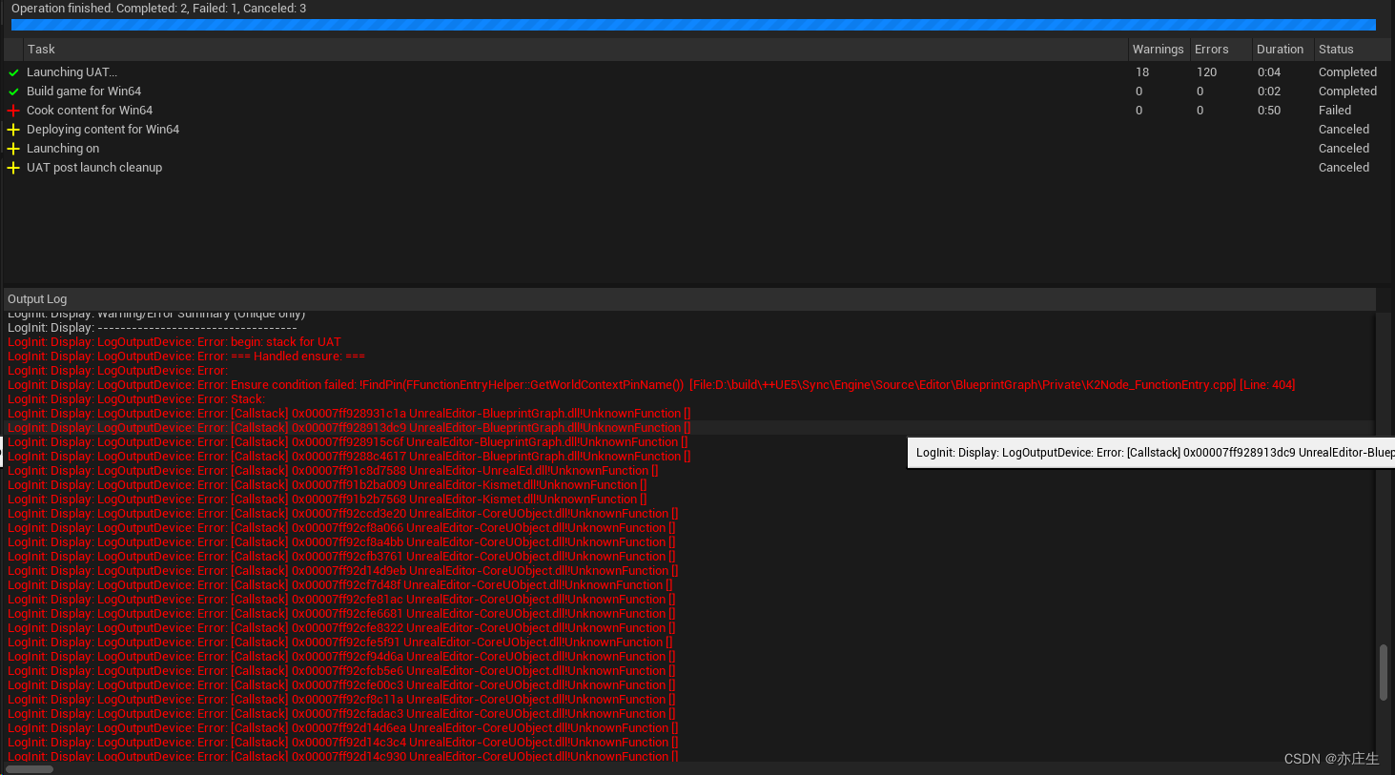
Task: Click the canceled icon next to "Launching on"
Action: click(x=13, y=148)
